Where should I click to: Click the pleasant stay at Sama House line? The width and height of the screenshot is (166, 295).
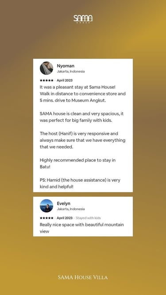click(77, 87)
